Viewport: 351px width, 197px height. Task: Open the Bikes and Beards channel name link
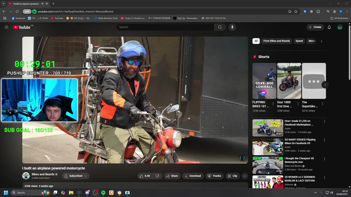[x=43, y=174]
